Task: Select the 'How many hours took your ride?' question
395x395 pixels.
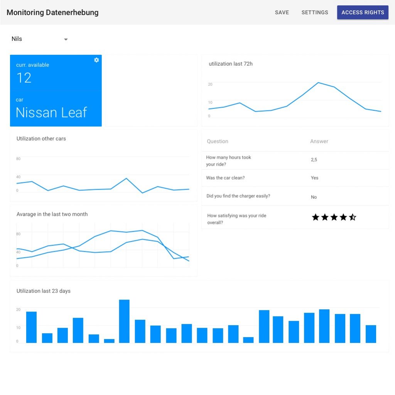Action: coord(228,161)
